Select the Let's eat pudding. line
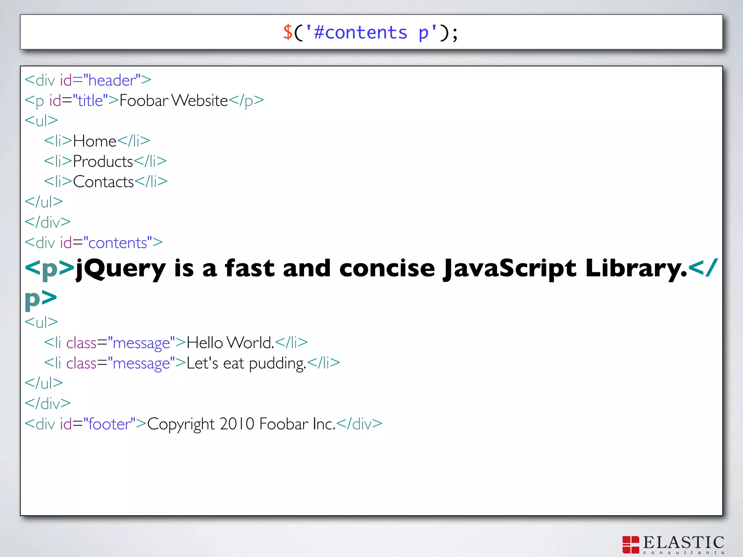The height and width of the screenshot is (557, 743). 192,363
